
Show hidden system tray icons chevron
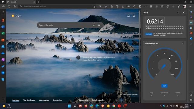161,106
